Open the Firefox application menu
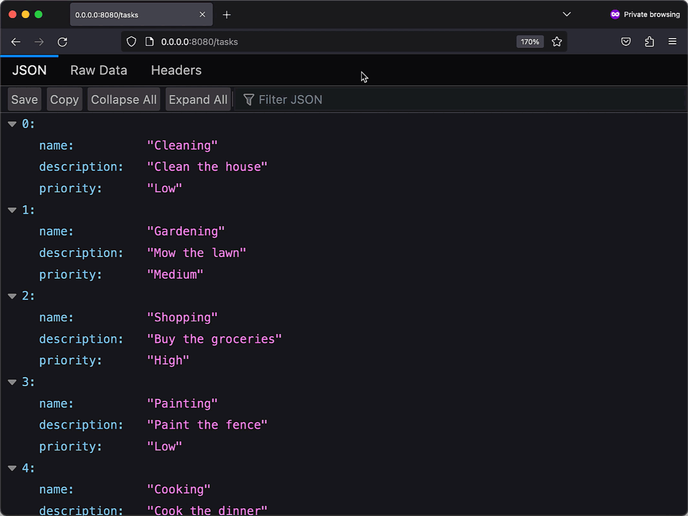This screenshot has width=688, height=516. pyautogui.click(x=673, y=42)
